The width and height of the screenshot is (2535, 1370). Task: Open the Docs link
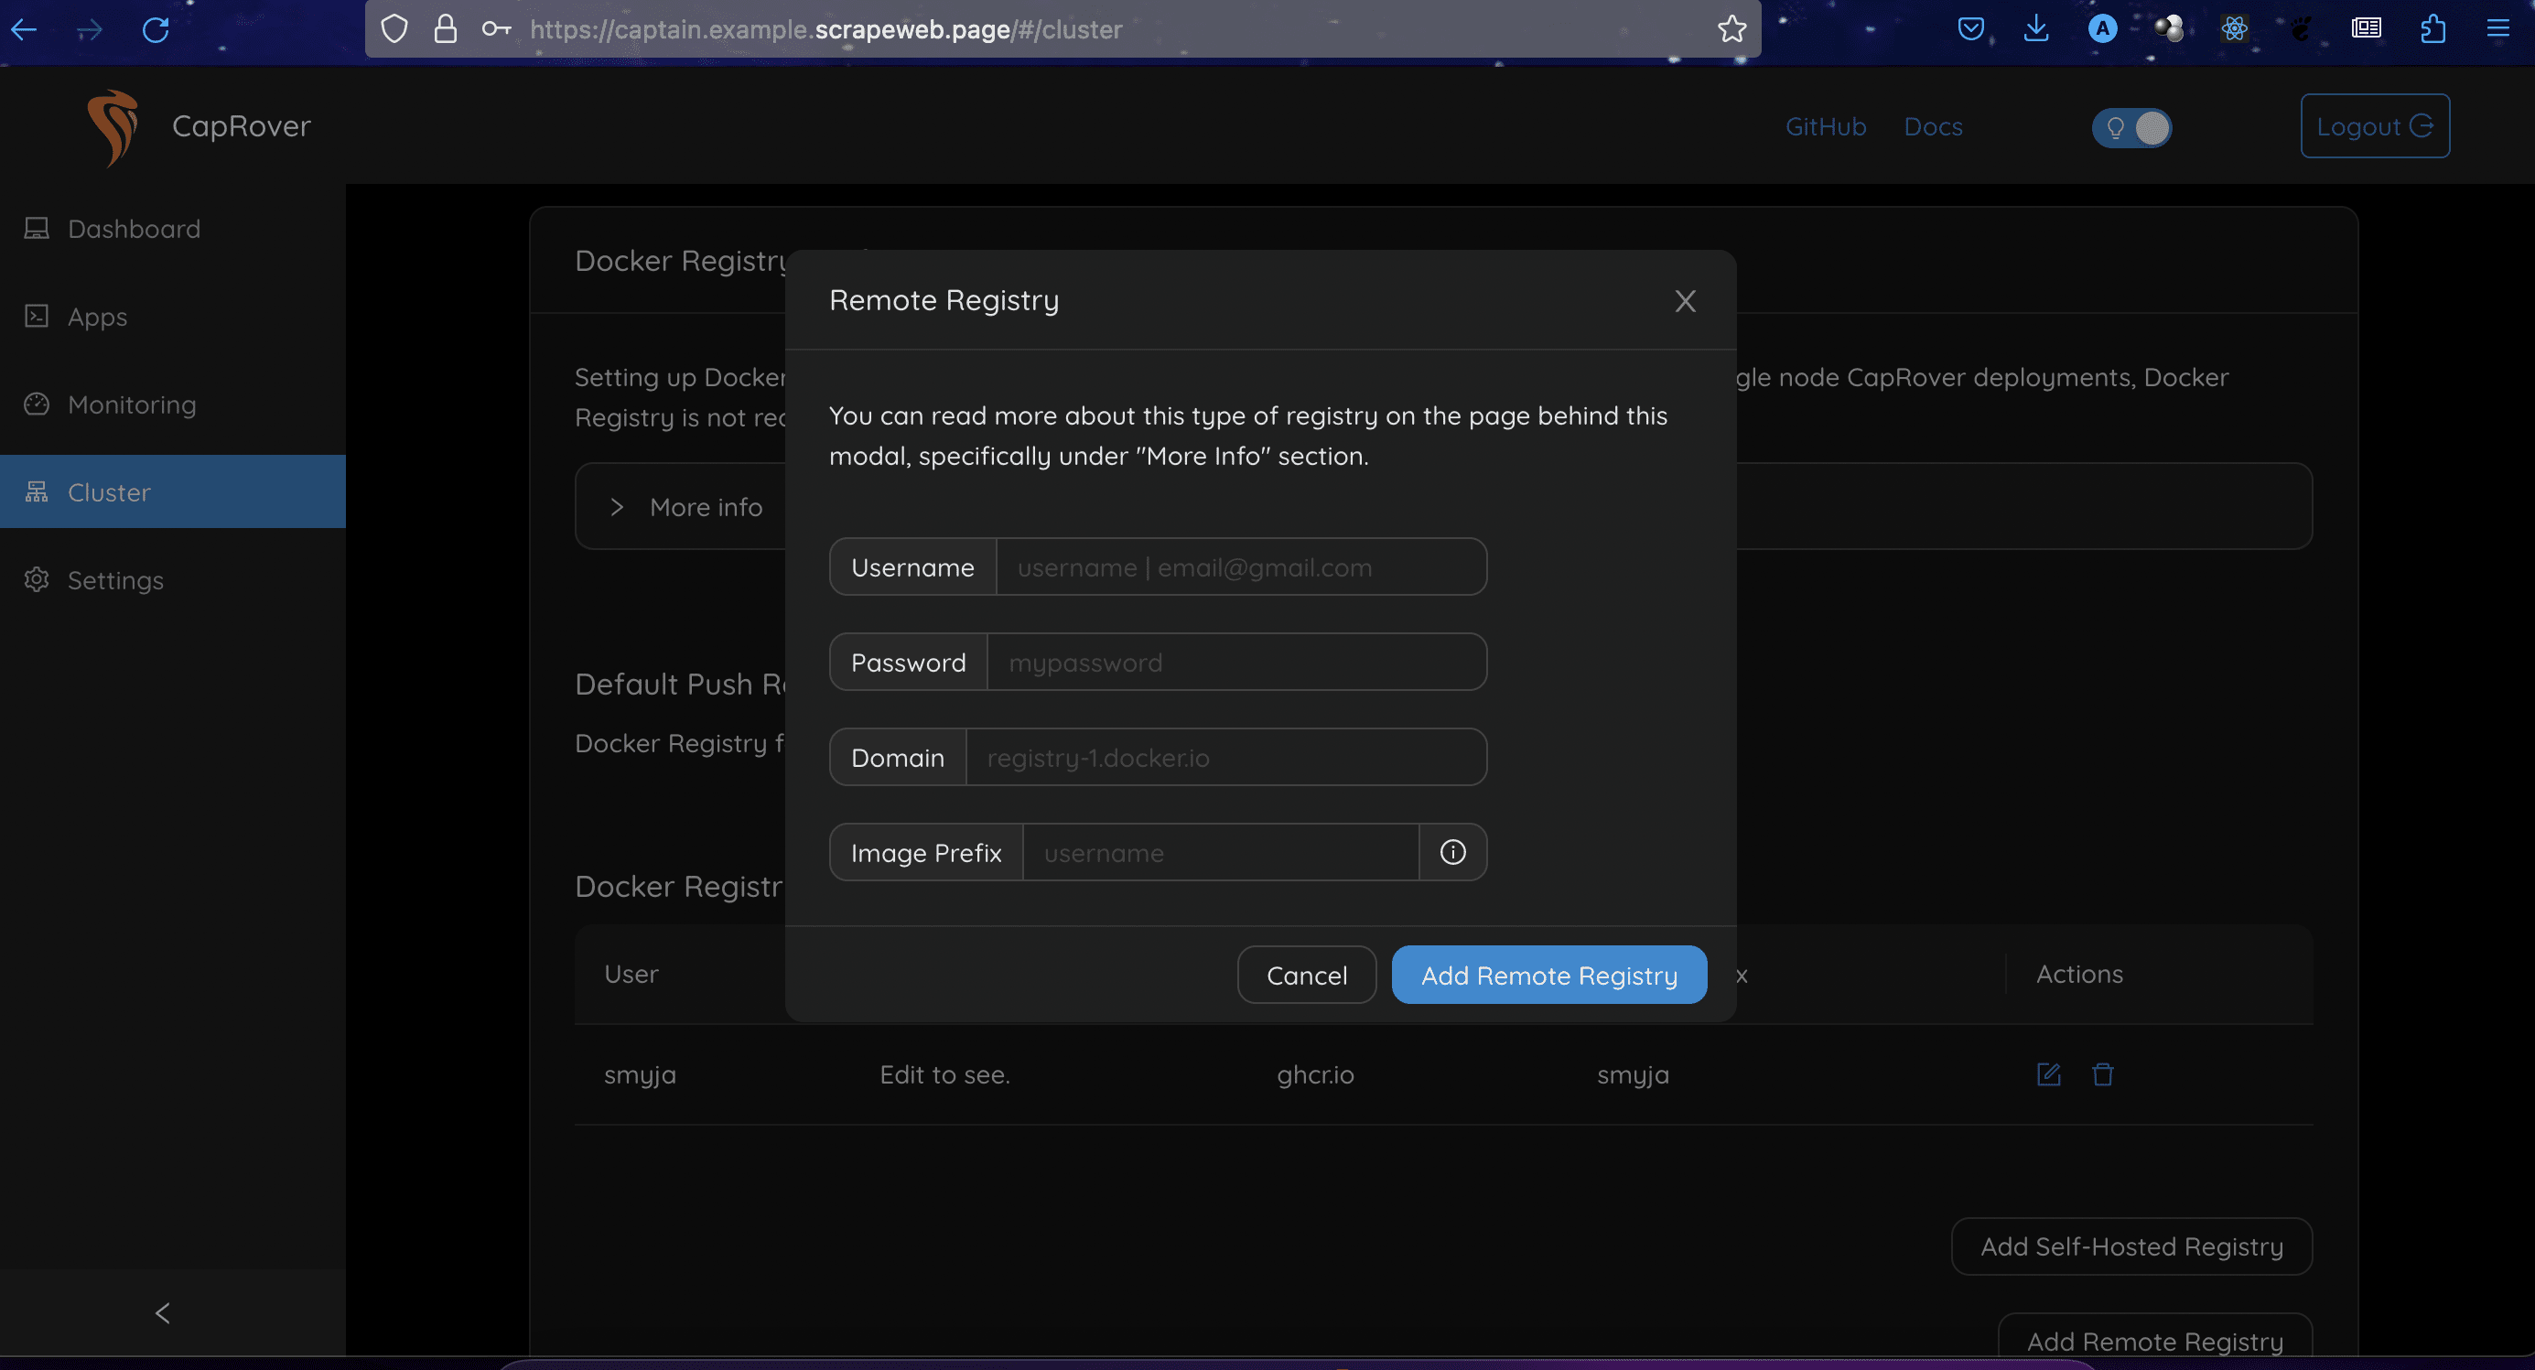tap(1933, 127)
